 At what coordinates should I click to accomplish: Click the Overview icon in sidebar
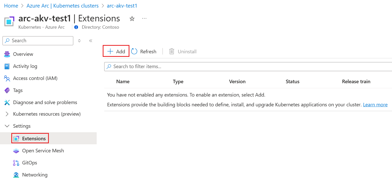7,54
